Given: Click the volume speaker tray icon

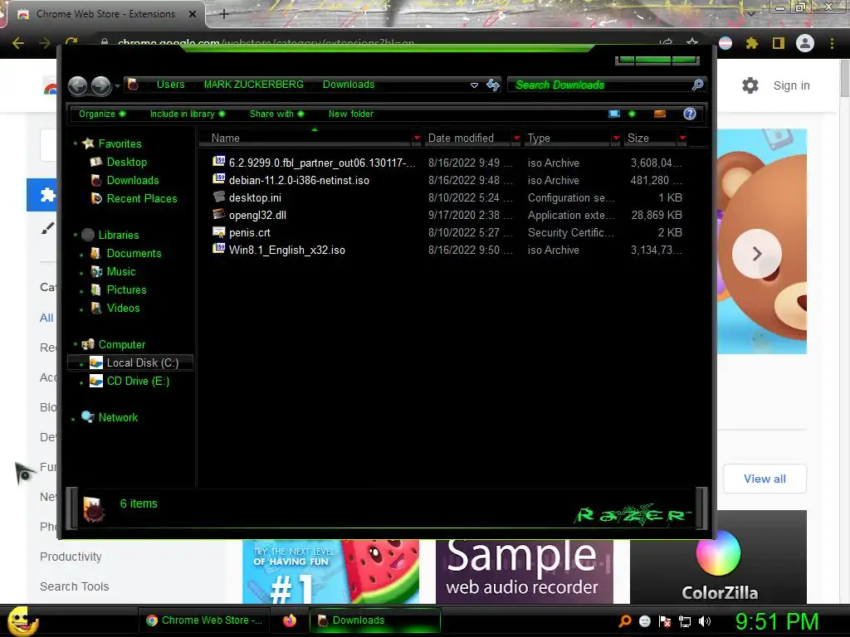Looking at the screenshot, I should pos(705,621).
